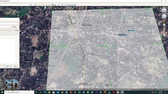Click the Browse button in overlay dialog
The height and width of the screenshot is (94, 168).
[x=15, y=27]
